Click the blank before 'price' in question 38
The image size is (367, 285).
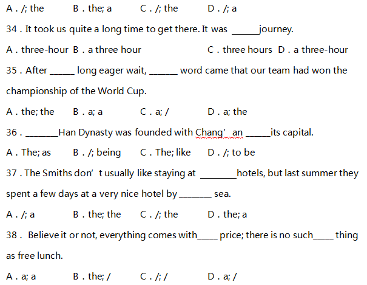click(x=207, y=236)
